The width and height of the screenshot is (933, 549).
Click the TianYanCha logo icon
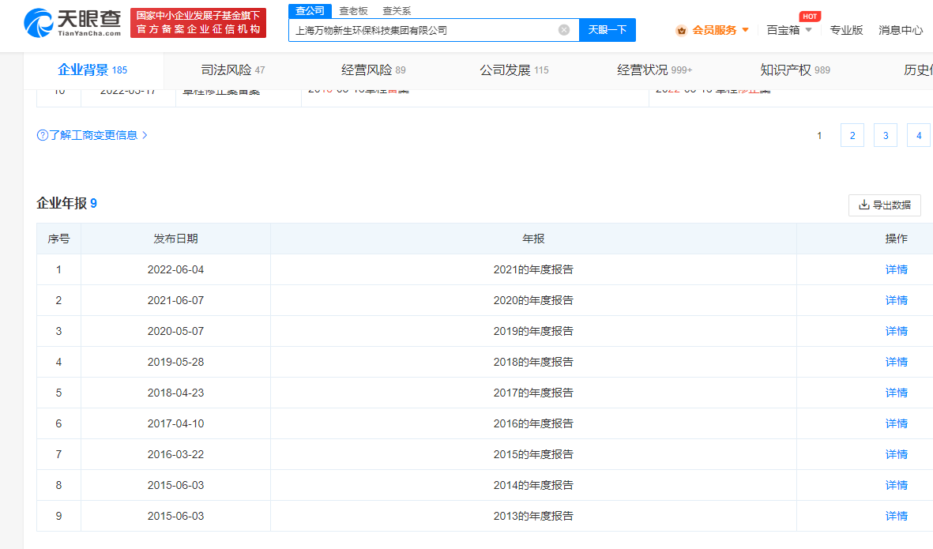click(x=38, y=23)
